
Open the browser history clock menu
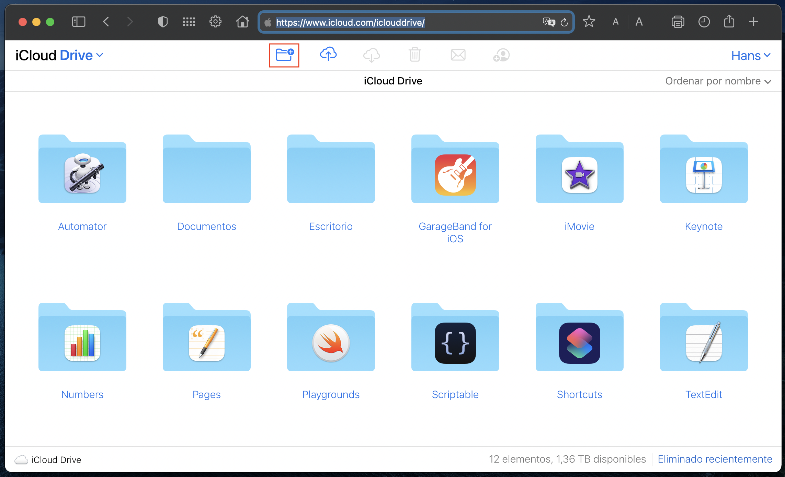click(x=704, y=22)
